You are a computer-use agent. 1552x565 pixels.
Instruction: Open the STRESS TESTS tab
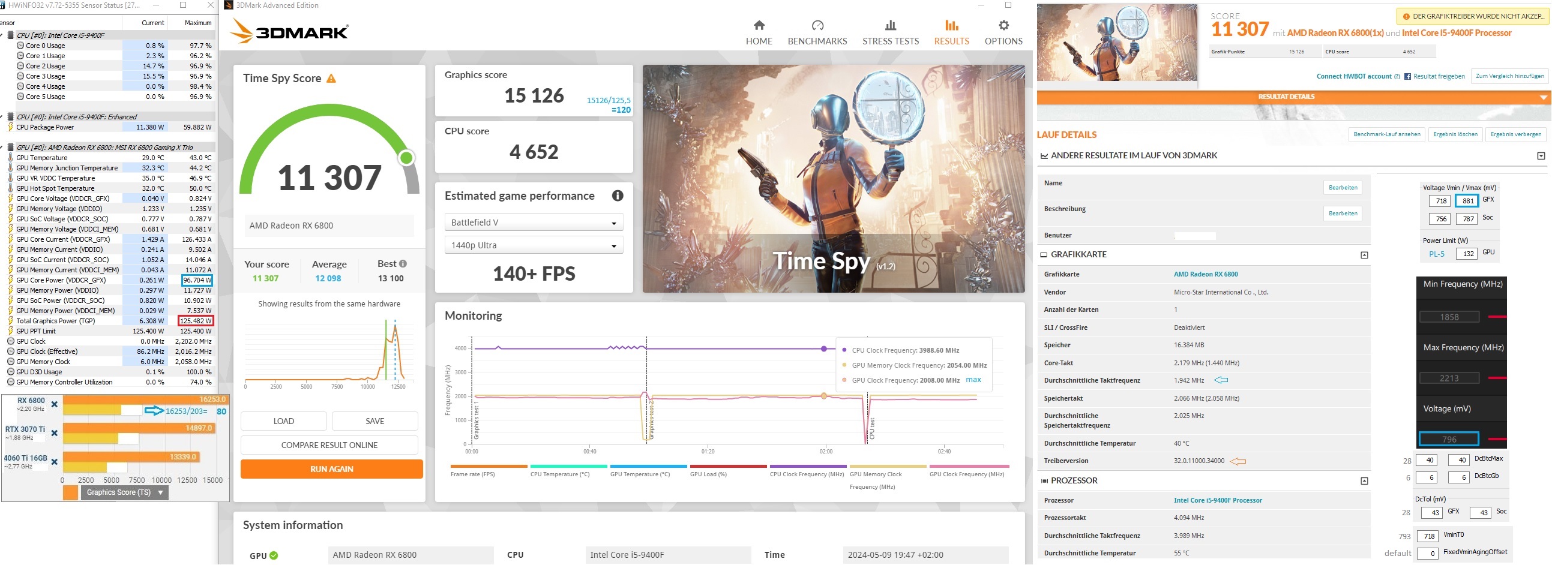click(x=891, y=32)
